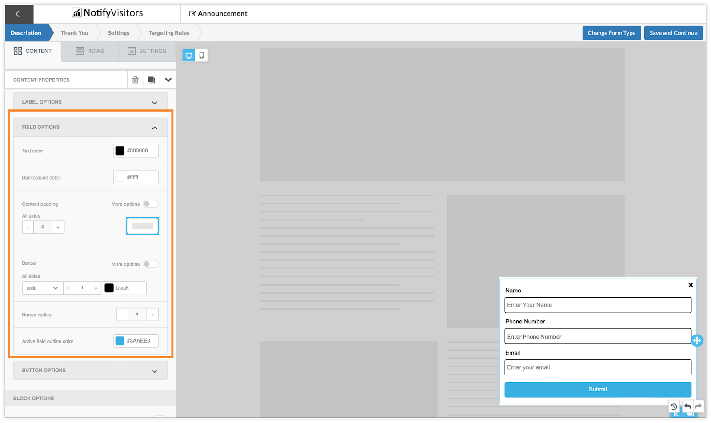Duplicate content with the copy icon
The image size is (711, 423).
click(x=152, y=80)
